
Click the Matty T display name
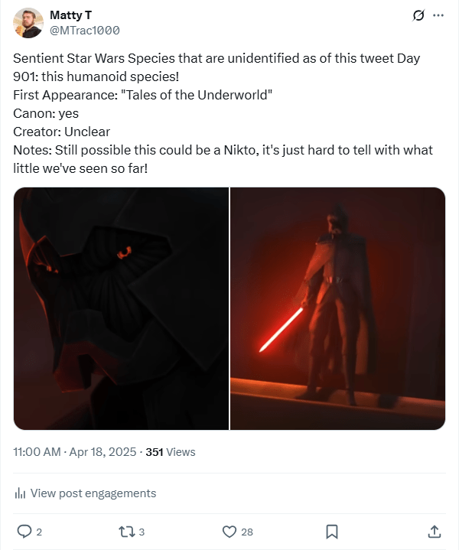70,15
